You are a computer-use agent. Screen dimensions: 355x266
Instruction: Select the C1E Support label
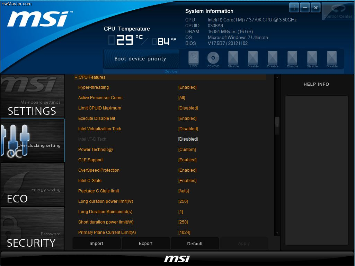tap(90, 160)
